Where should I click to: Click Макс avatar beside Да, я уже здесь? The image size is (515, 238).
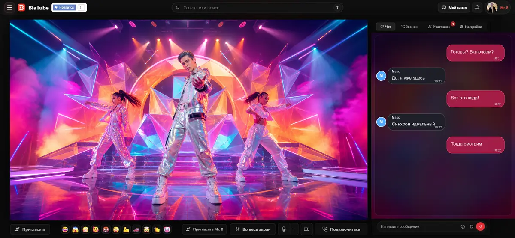click(x=381, y=76)
